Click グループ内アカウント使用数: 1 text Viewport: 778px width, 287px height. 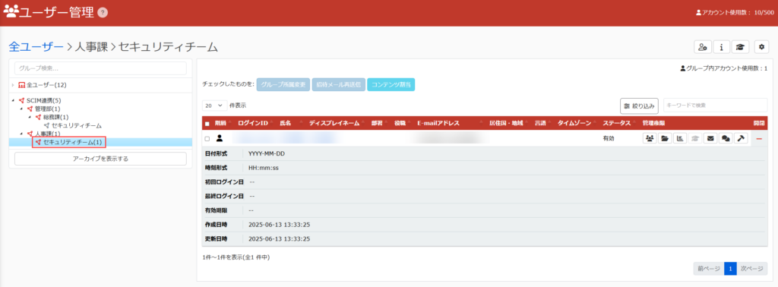pyautogui.click(x=724, y=68)
